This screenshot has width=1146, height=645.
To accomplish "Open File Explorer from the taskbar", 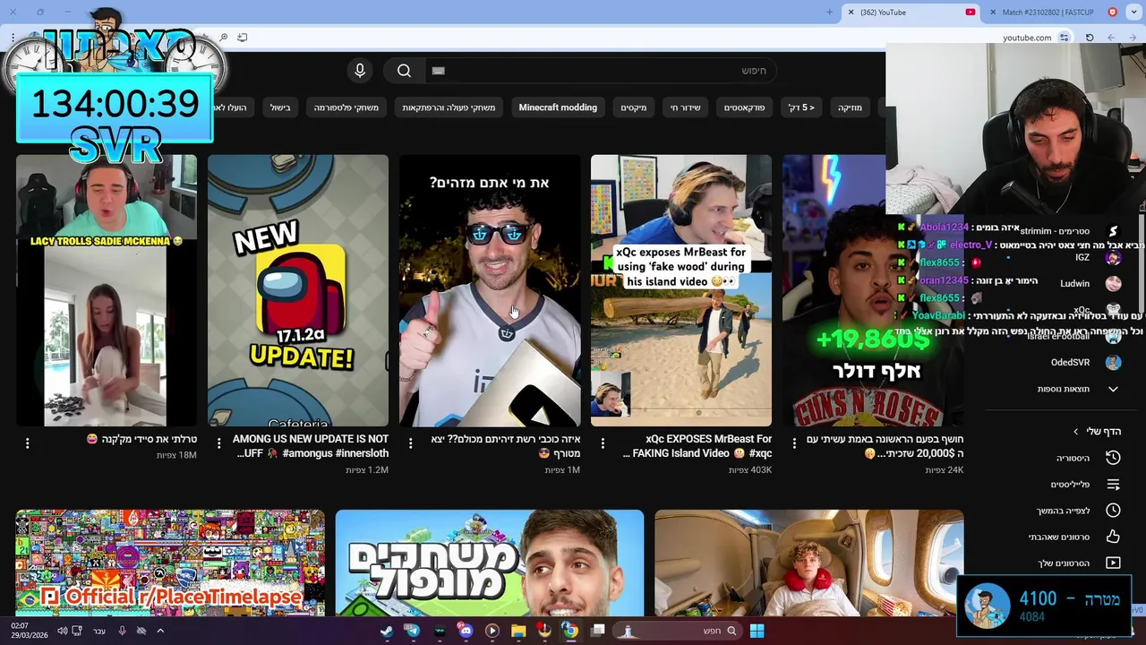I will [518, 631].
